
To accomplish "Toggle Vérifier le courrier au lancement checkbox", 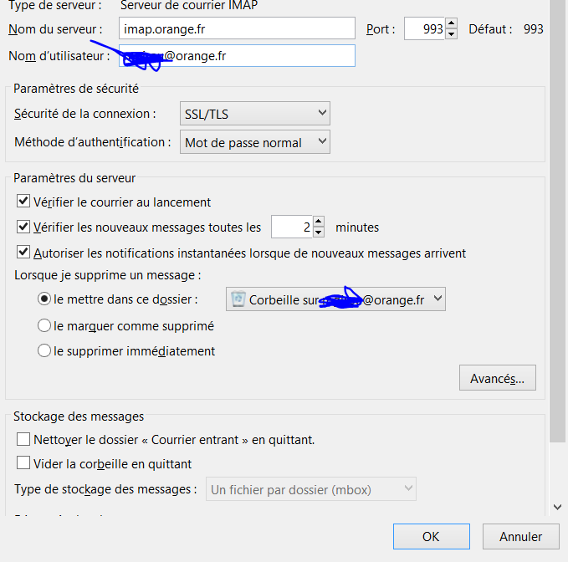I will [23, 202].
